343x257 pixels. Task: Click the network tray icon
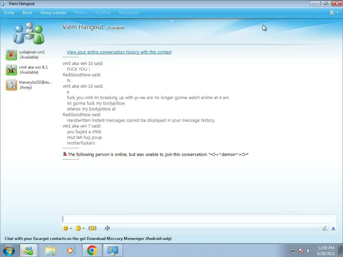[293, 251]
